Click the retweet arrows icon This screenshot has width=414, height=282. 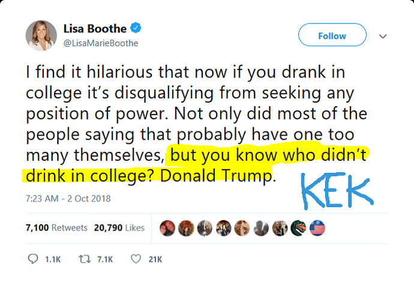(x=85, y=259)
